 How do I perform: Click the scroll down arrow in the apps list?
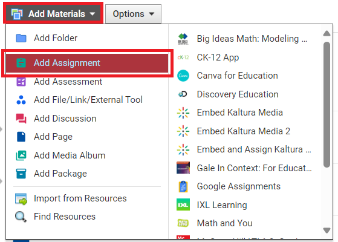click(x=327, y=231)
